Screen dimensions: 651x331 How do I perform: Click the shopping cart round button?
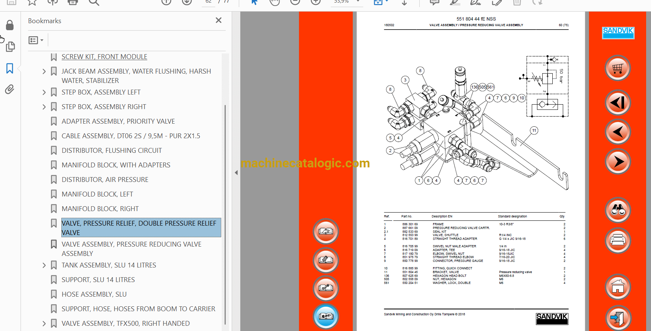click(618, 68)
